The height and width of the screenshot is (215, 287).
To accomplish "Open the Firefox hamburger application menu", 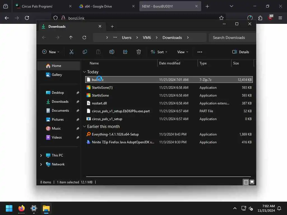I will tap(280, 18).
